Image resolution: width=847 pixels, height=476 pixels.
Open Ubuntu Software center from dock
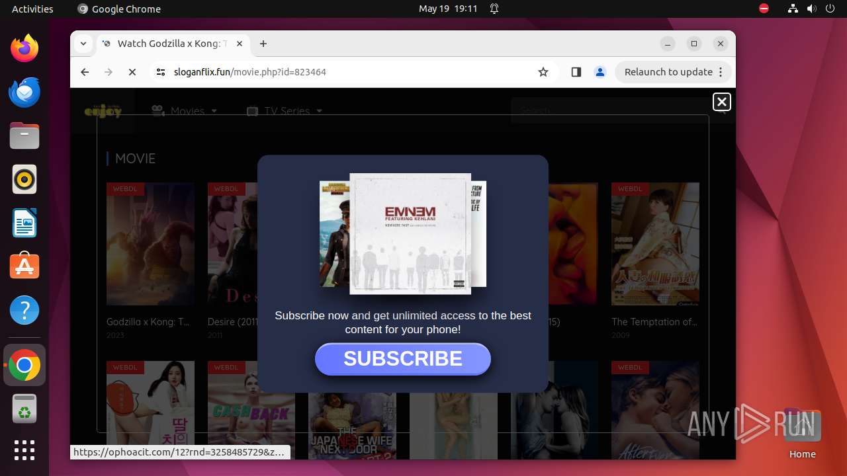[x=24, y=266]
